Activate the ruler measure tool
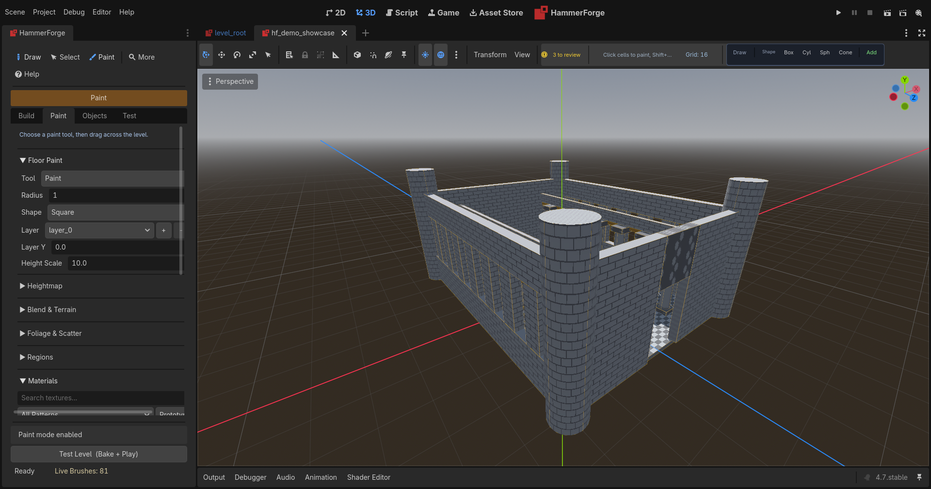 tap(336, 55)
